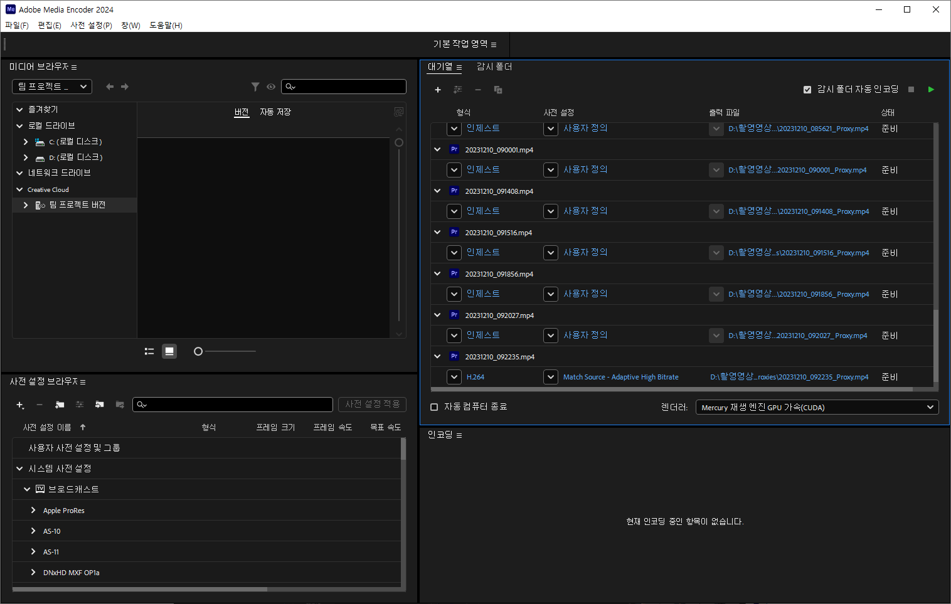Open Media Browser panel menu icon

(74, 67)
